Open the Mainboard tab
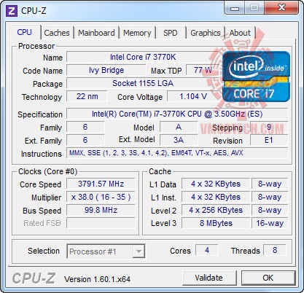 tap(96, 33)
